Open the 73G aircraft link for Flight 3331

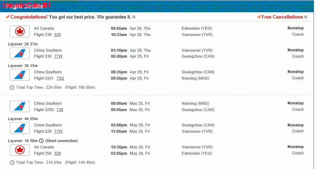[x=60, y=78]
